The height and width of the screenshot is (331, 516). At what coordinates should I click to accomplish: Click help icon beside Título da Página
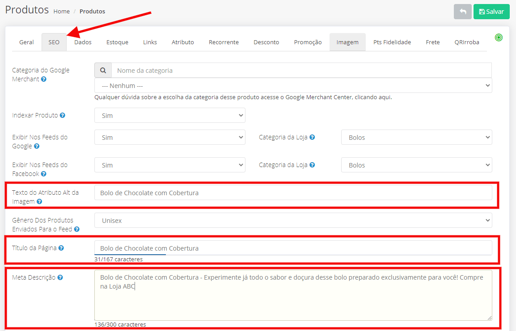[61, 248]
